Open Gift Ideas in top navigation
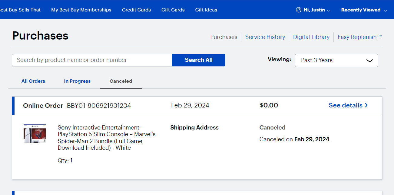This screenshot has height=195, width=394. pyautogui.click(x=206, y=10)
